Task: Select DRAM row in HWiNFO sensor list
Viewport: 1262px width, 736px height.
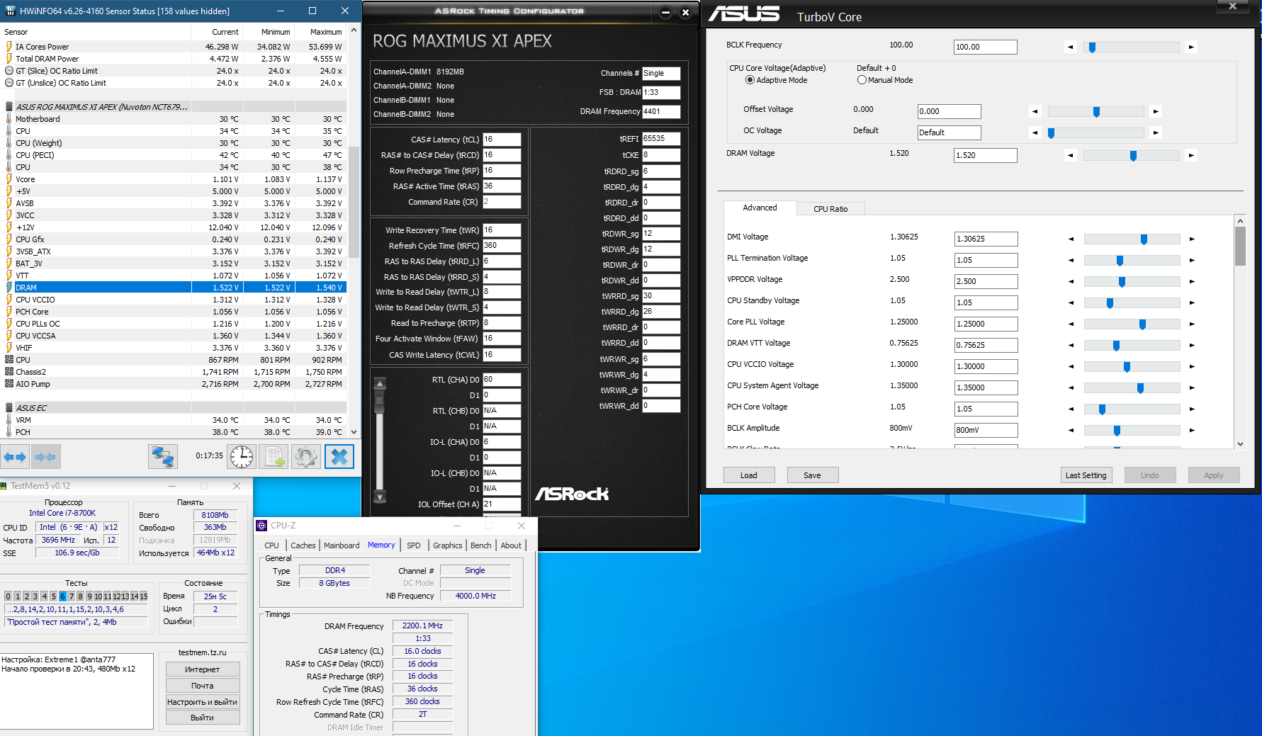Action: pos(174,288)
